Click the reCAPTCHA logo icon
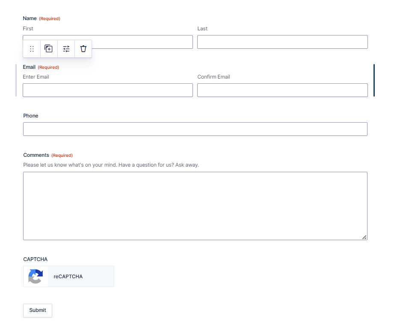This screenshot has height=332, width=403. tap(36, 276)
